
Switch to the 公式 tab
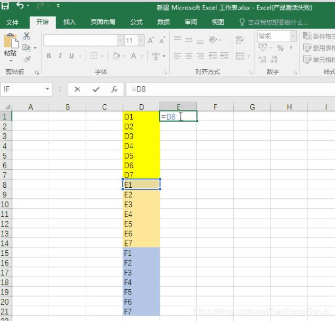pyautogui.click(x=137, y=22)
